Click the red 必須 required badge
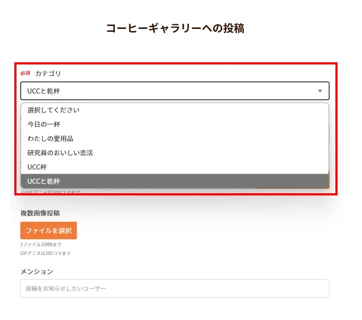362x320 pixels. [x=25, y=73]
